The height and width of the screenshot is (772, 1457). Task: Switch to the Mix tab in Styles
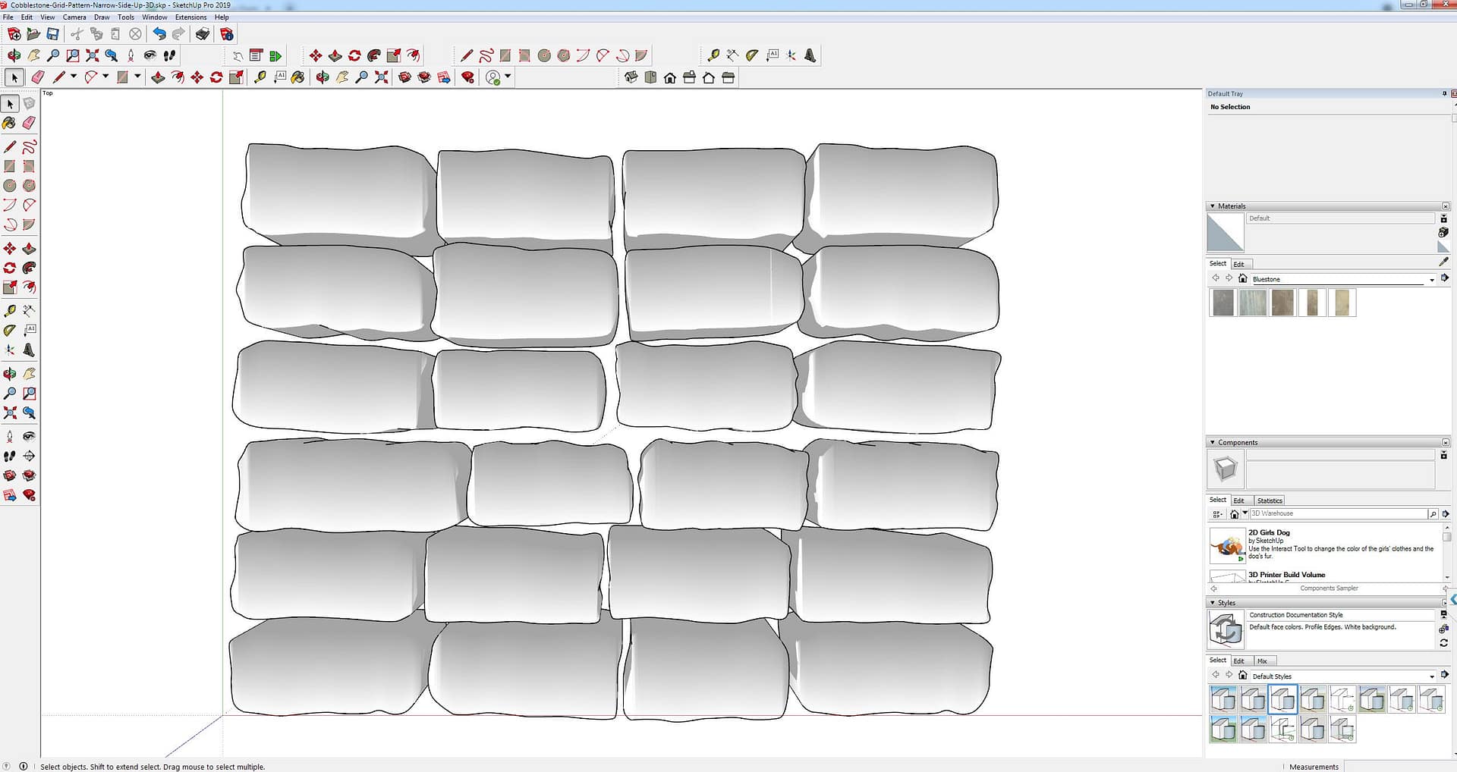coord(1262,661)
